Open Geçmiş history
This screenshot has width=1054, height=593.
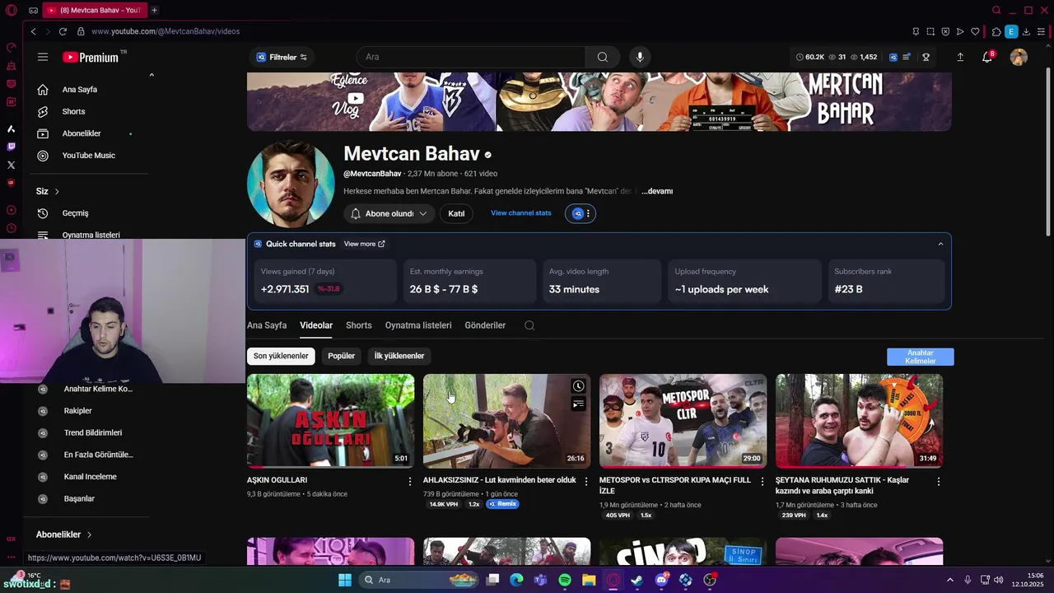pos(75,213)
